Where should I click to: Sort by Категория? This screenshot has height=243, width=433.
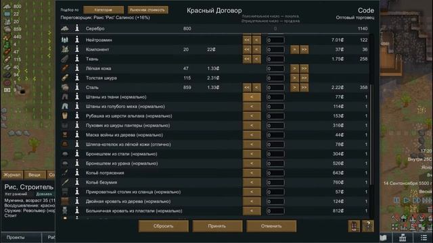pos(104,10)
